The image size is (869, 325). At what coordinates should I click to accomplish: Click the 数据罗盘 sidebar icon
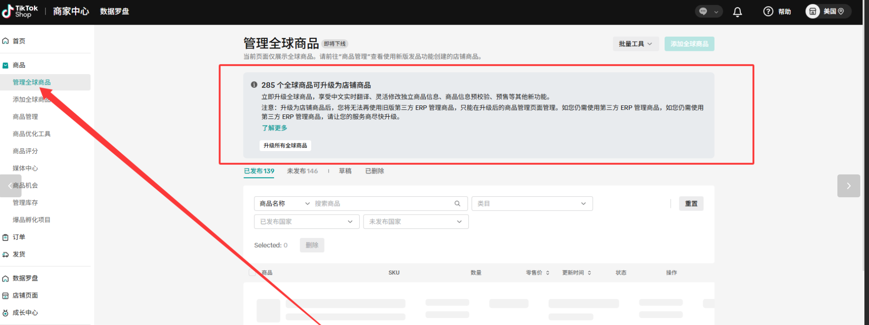point(5,278)
